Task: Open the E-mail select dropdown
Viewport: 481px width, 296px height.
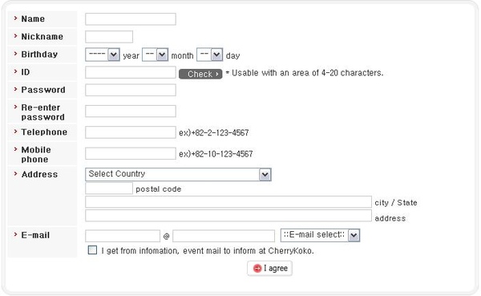Action: pos(320,235)
